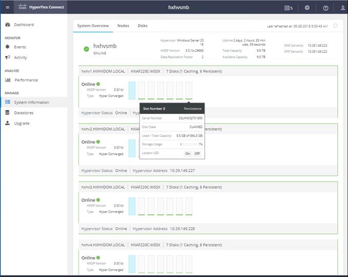This screenshot has width=348, height=277.
Task: Open the settings gear menu
Action: 307,8
